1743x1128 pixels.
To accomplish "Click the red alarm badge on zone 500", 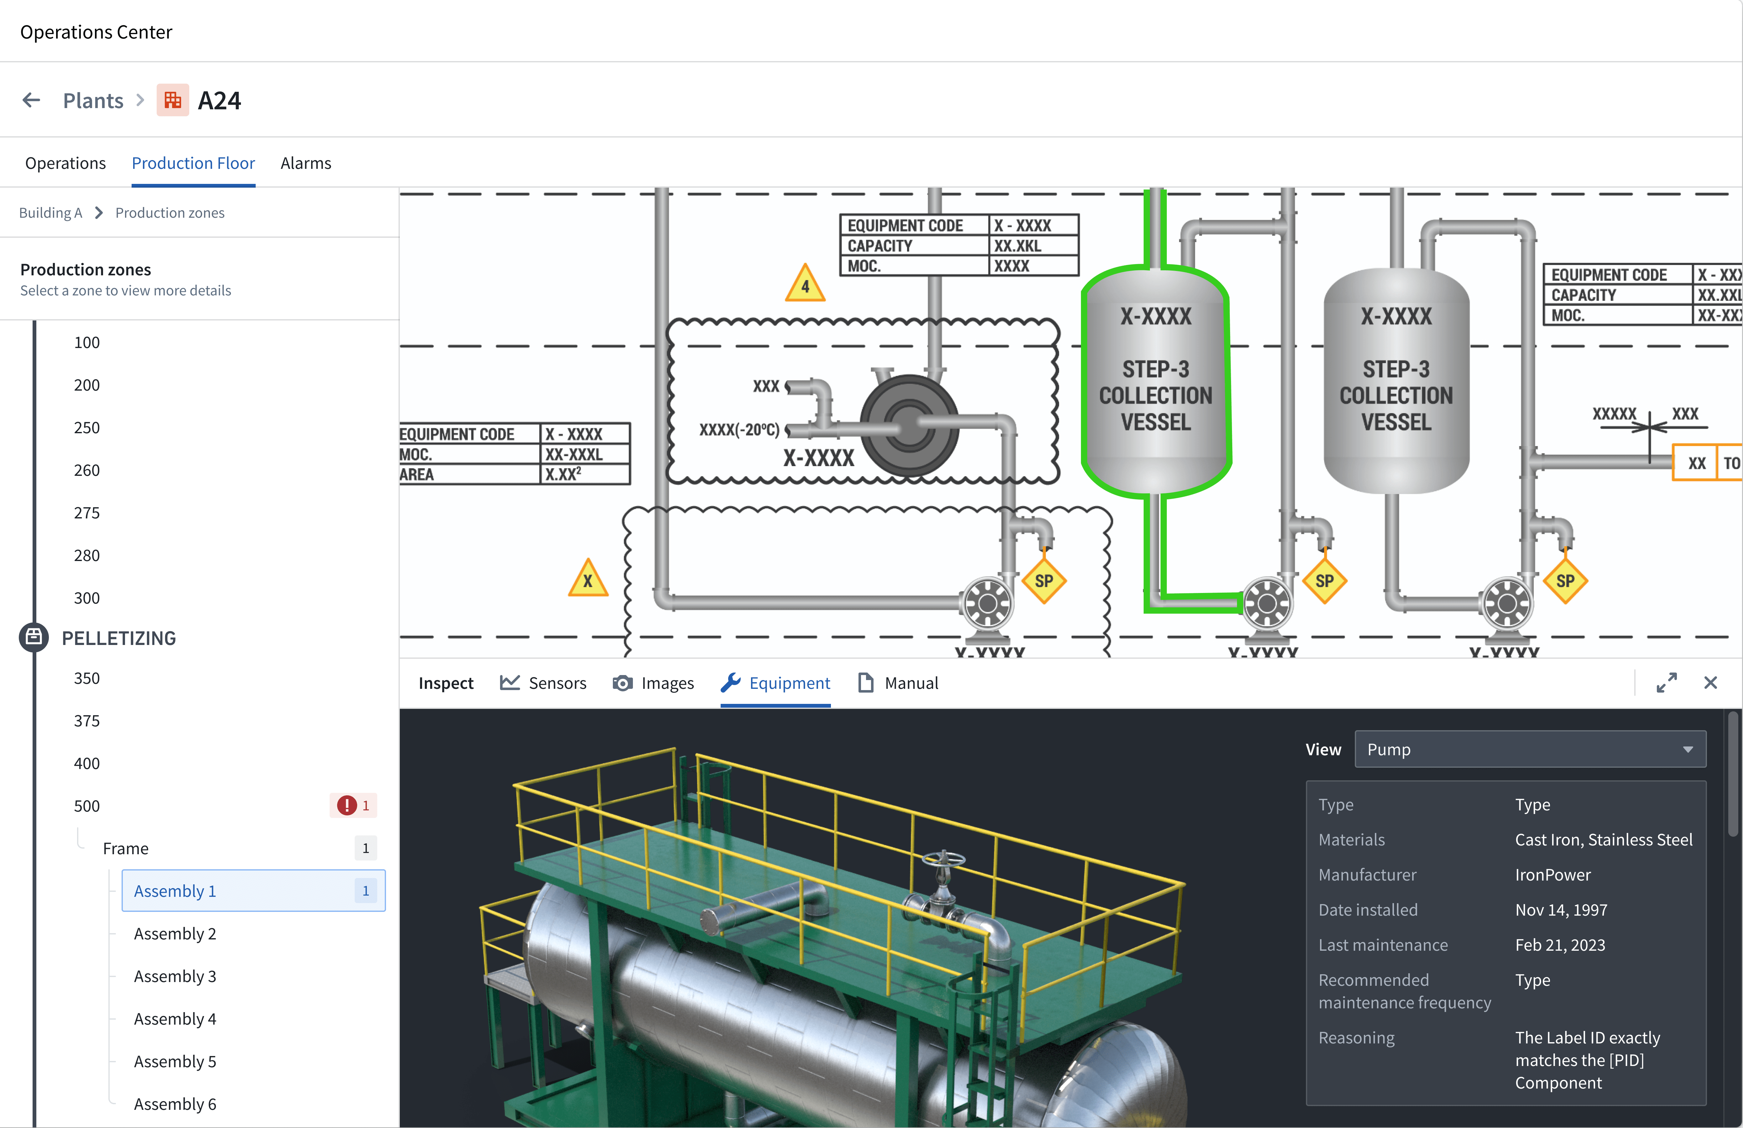I will click(x=354, y=805).
